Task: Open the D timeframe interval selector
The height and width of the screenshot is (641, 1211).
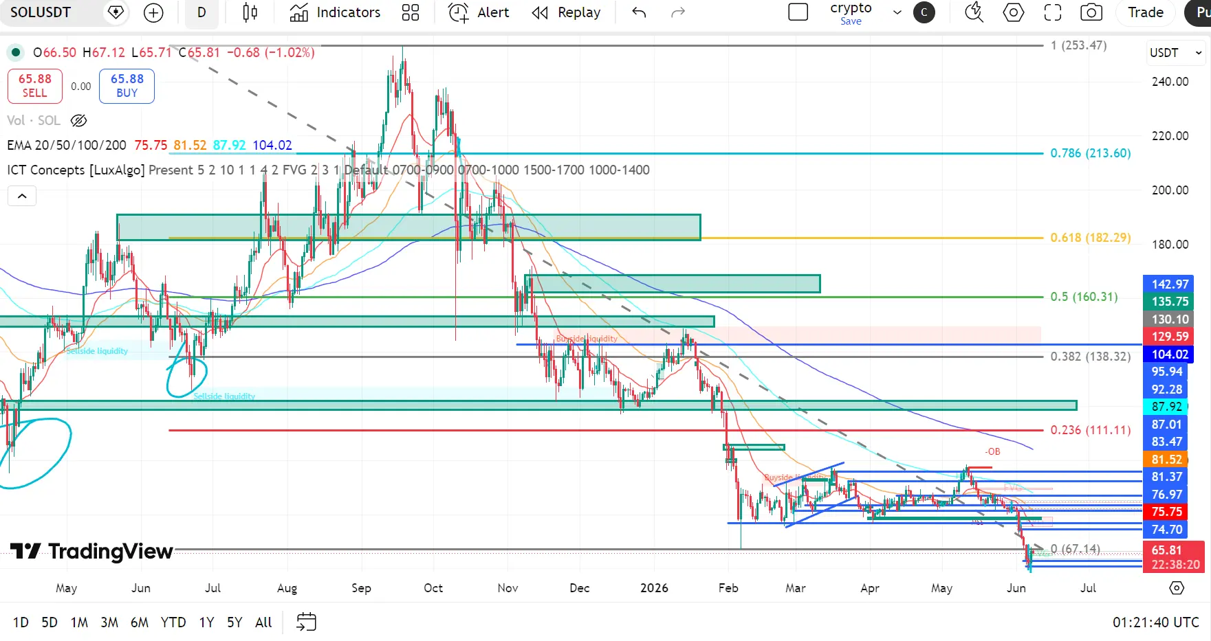Action: [x=201, y=12]
